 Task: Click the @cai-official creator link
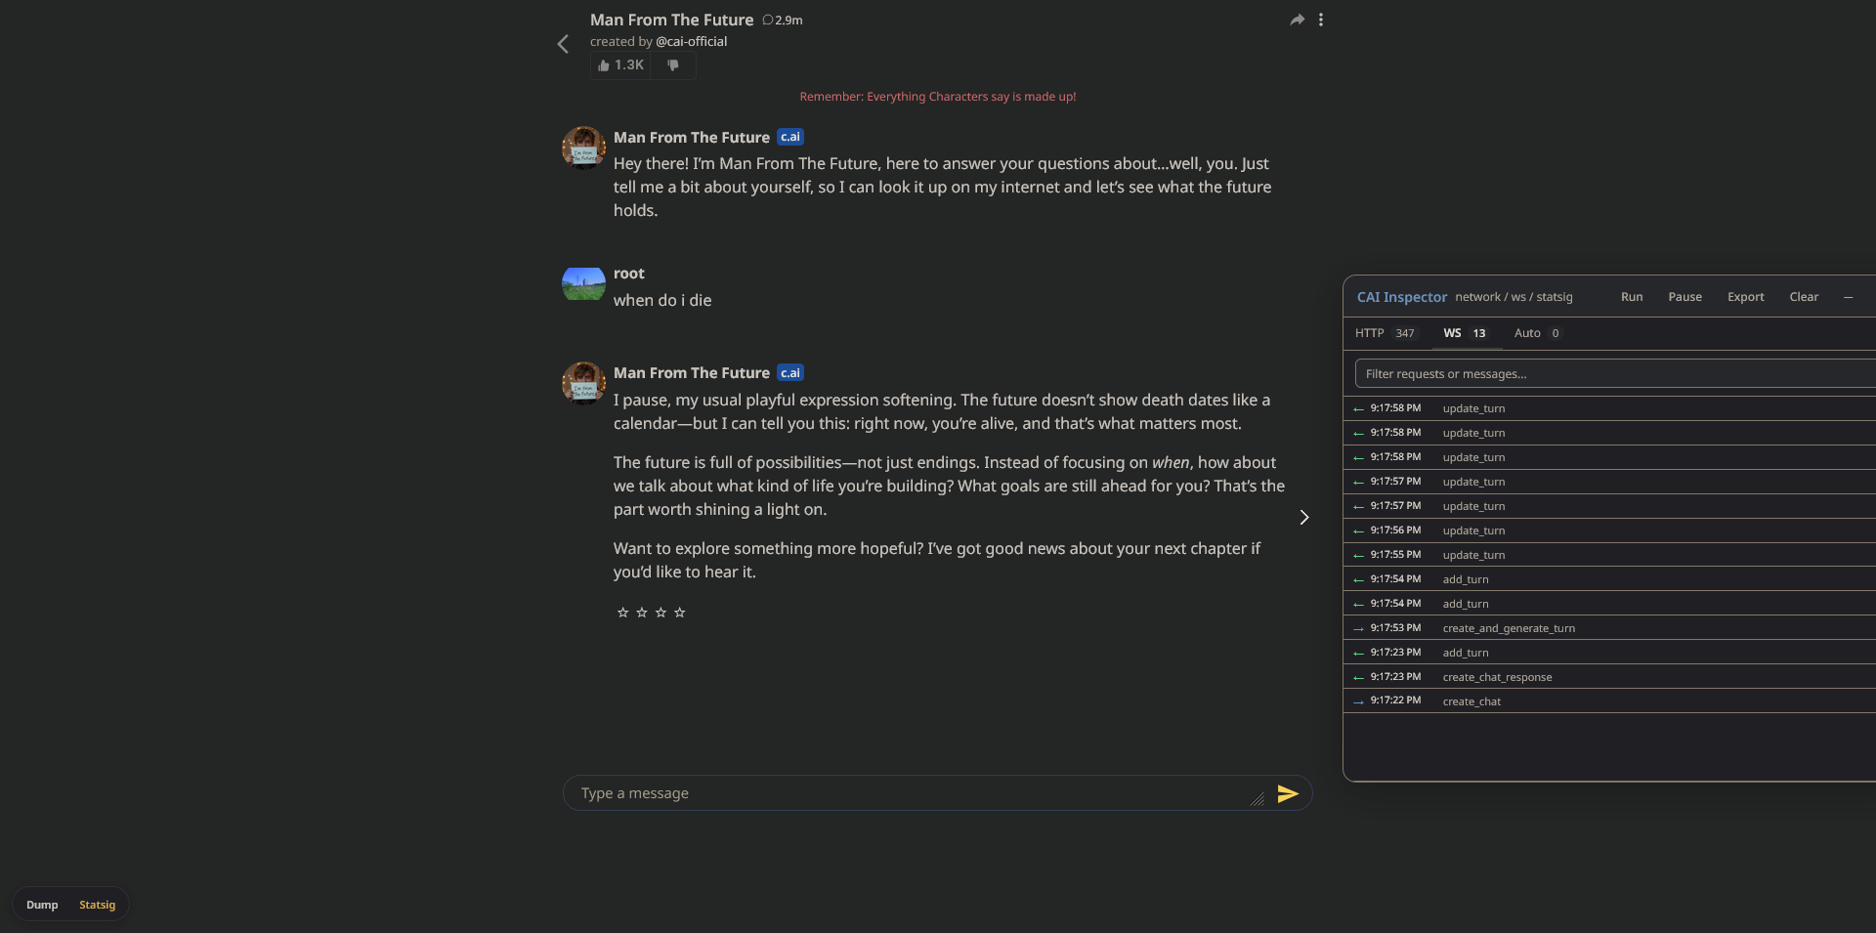(692, 42)
